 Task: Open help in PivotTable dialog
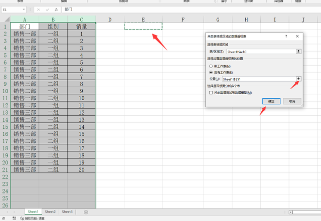(286, 37)
